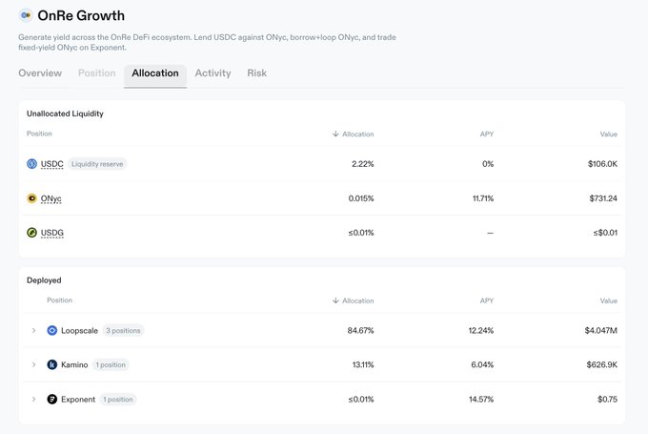Click the USDG value ≤$0.01
This screenshot has height=434, width=648.
click(605, 233)
